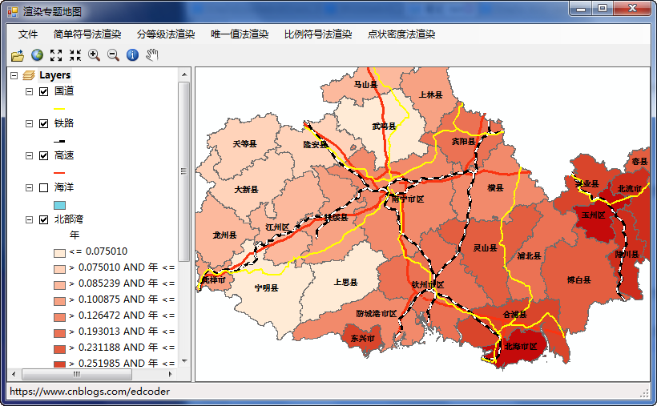Select the fixed zoom in arrows icon
Screen dimensions: 657x406
56,55
